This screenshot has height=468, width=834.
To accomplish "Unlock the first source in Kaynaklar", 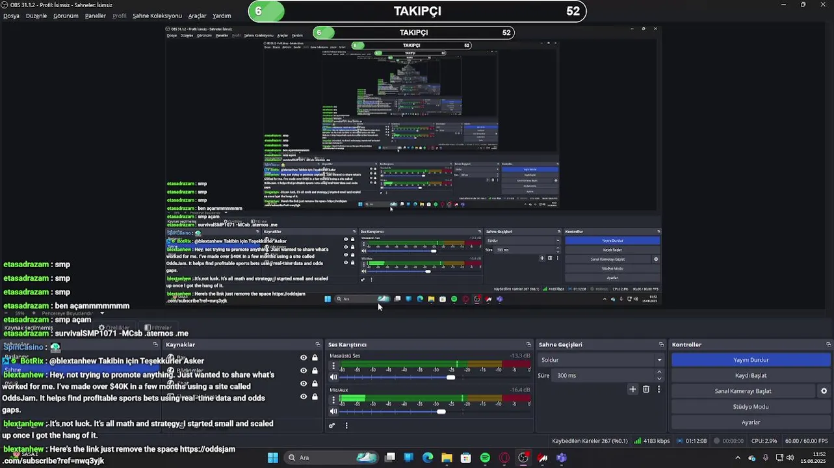I will [315, 357].
